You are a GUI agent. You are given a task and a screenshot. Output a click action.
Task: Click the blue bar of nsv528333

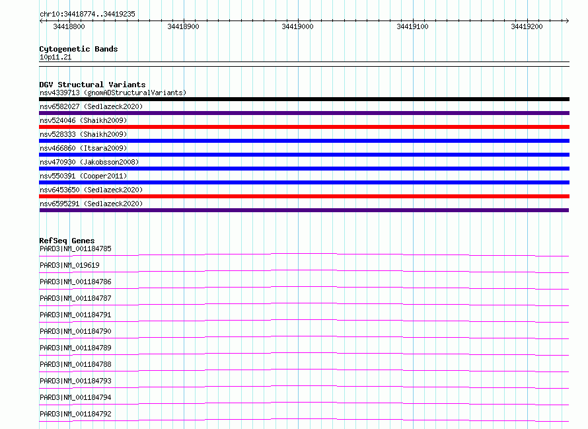[x=304, y=141]
